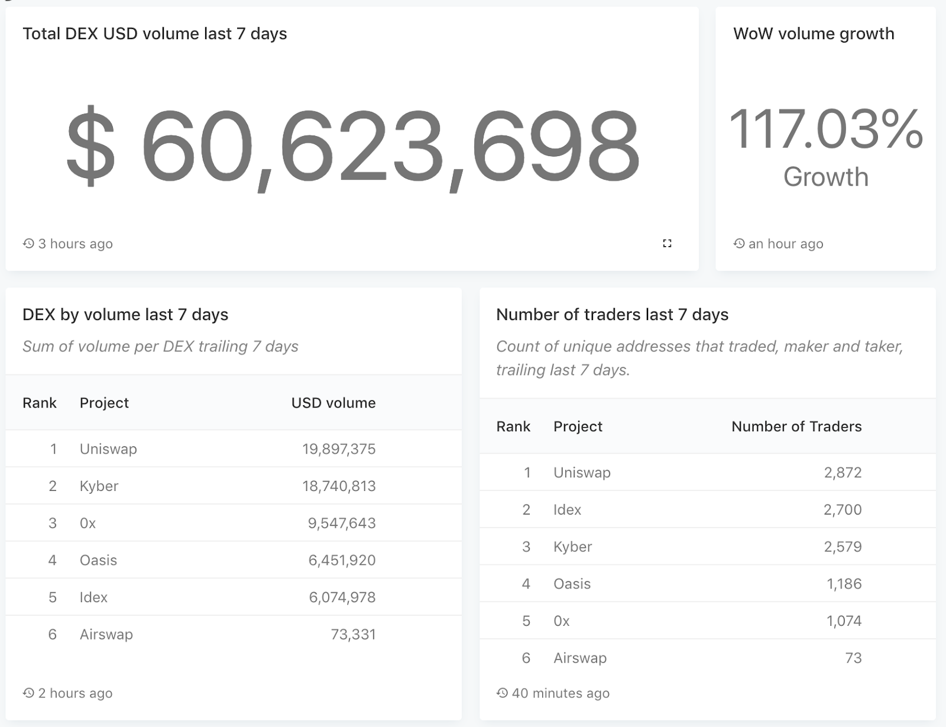Viewport: 946px width, 727px height.
Task: Open the 'WoW volume growth' title
Action: pos(814,34)
